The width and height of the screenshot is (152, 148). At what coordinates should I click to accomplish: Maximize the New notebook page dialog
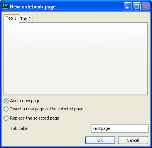click(137, 6)
